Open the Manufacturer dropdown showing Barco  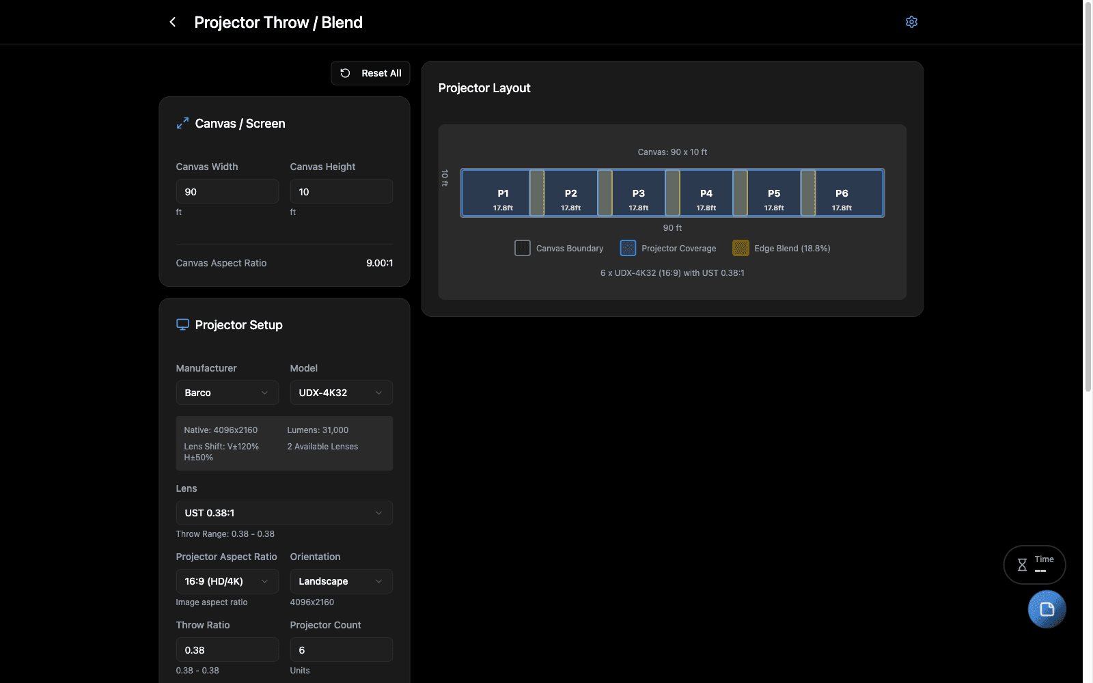pyautogui.click(x=227, y=393)
